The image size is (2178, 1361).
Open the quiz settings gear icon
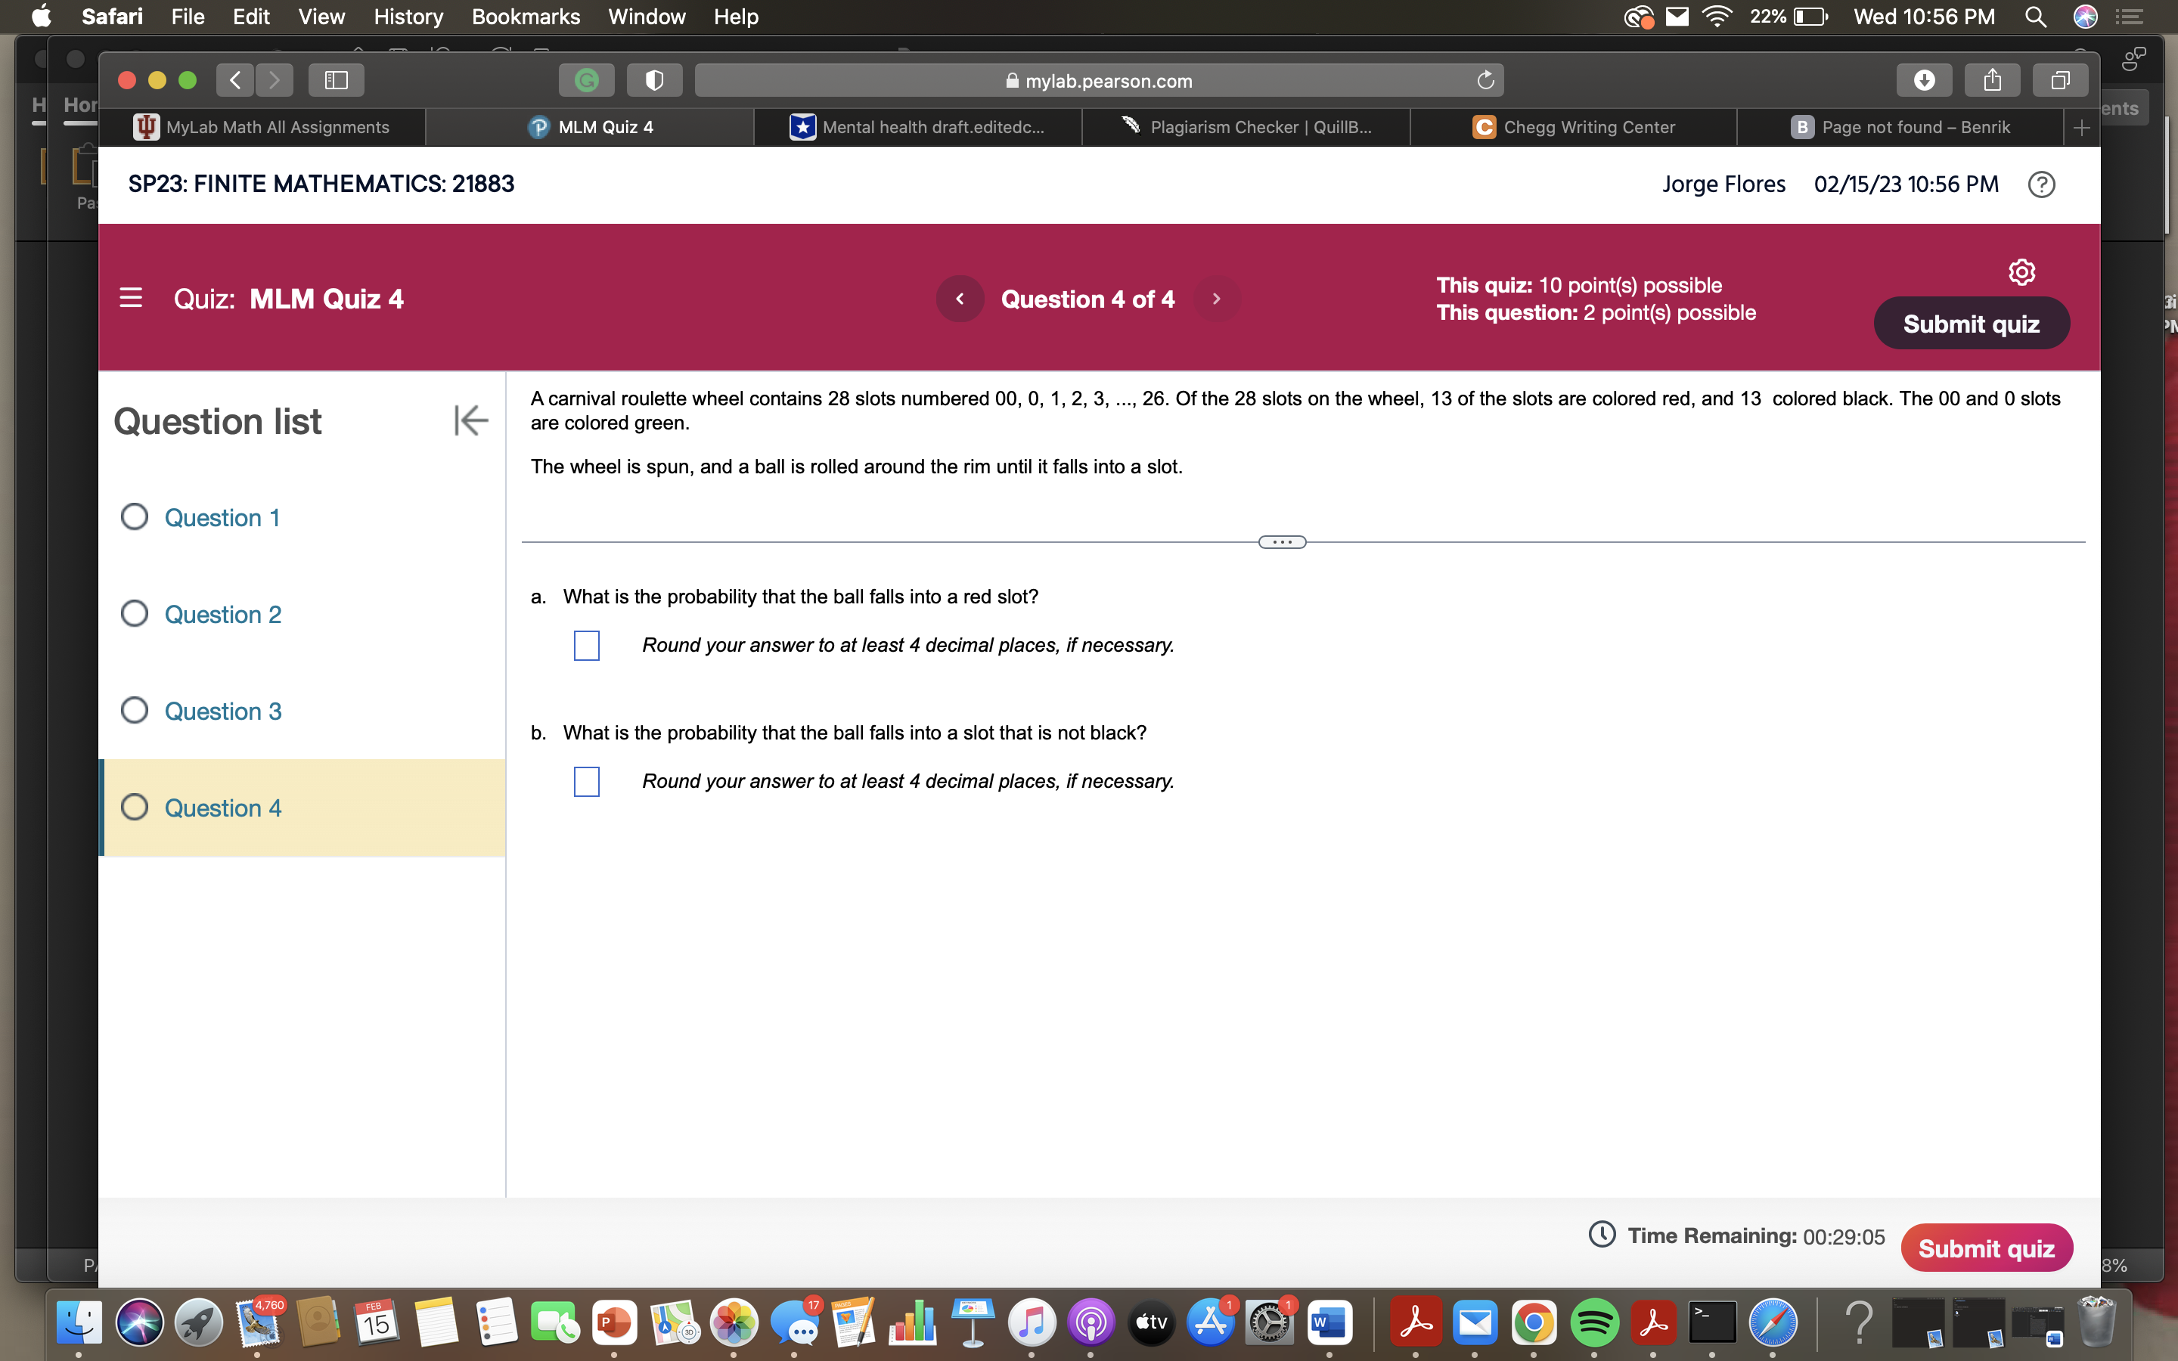(x=2021, y=271)
